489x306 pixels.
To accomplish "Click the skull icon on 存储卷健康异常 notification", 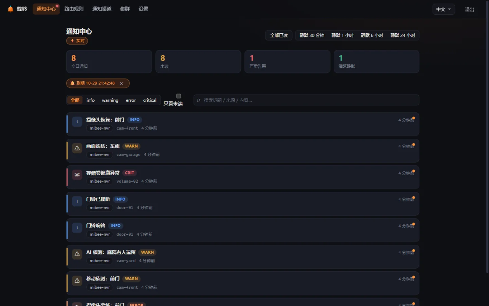I will pos(77,175).
